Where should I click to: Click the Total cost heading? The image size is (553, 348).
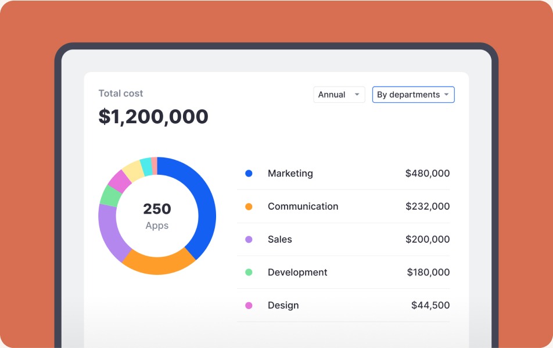click(121, 94)
